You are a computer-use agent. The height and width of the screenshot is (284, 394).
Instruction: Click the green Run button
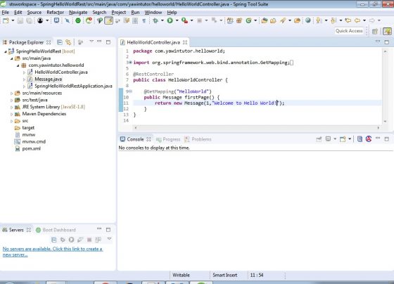(x=170, y=20)
